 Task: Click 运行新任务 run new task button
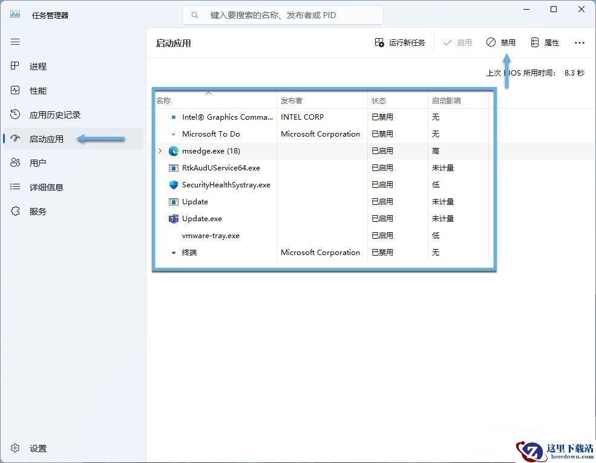400,42
